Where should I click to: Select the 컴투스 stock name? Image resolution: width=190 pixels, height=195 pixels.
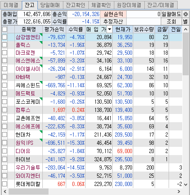pyautogui.click(x=23, y=110)
